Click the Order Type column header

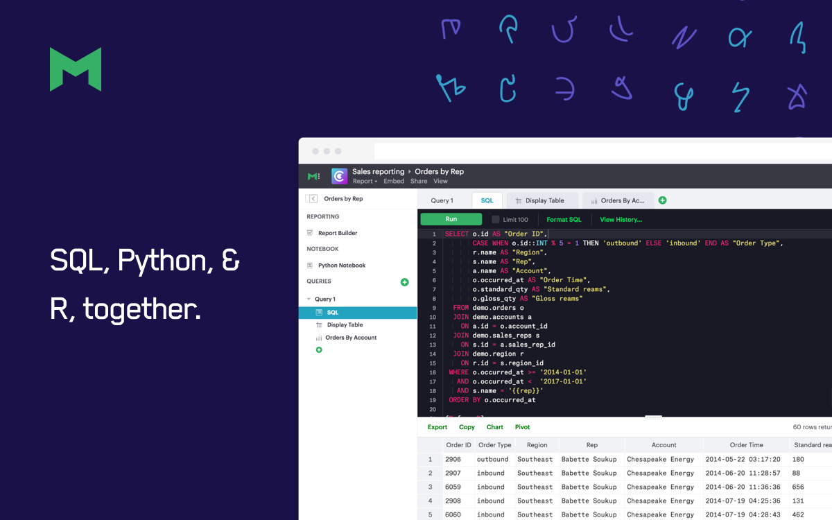click(x=495, y=445)
